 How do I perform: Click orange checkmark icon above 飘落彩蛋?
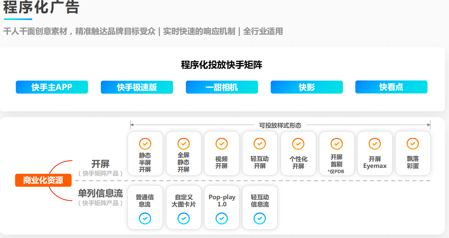click(413, 143)
